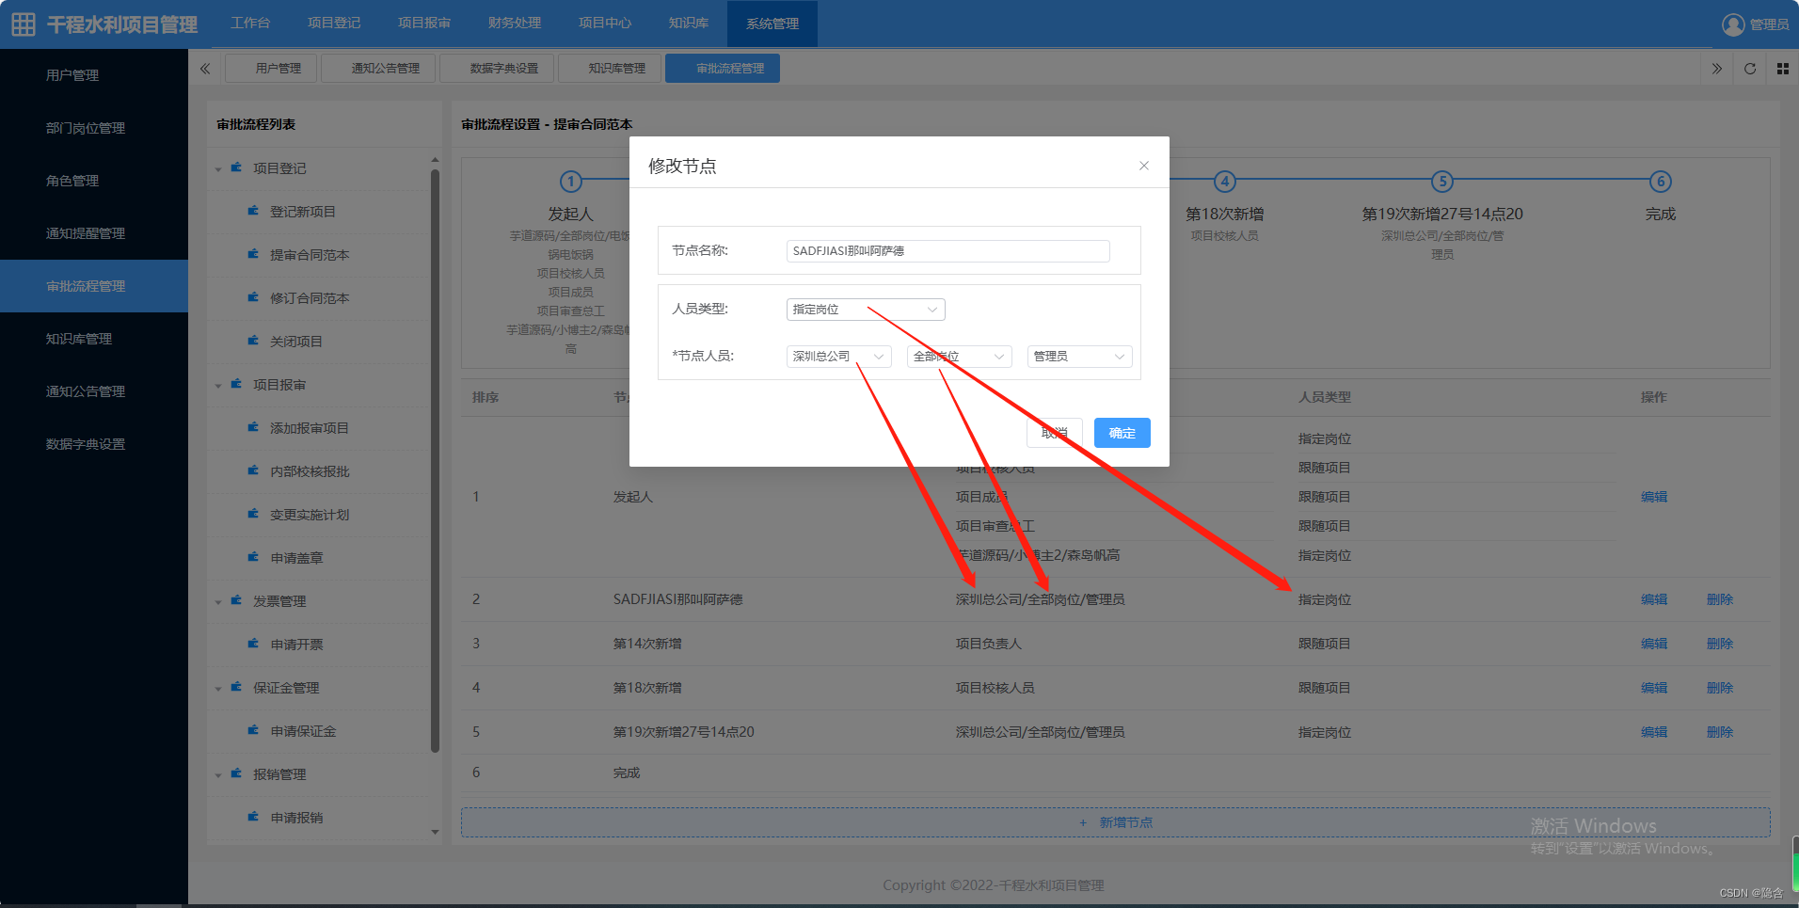The image size is (1799, 908).
Task: Click the tree list scrollbar up arrow
Action: click(x=435, y=160)
